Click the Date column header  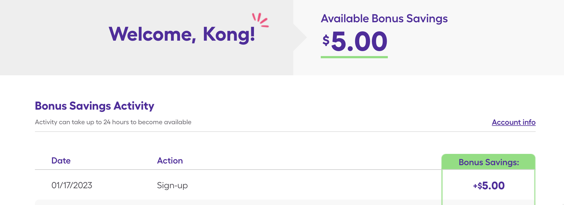pos(61,160)
